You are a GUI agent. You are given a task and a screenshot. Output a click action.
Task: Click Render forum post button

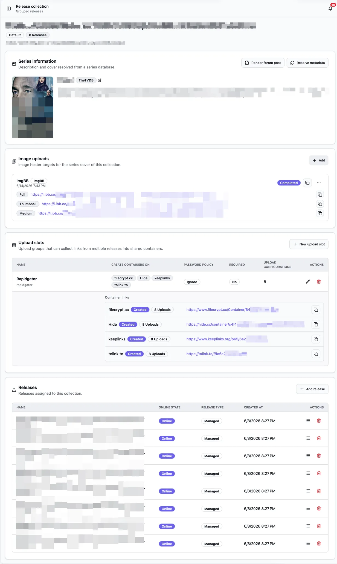pyautogui.click(x=263, y=63)
